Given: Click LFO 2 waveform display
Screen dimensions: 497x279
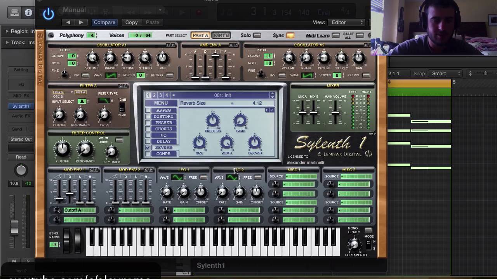Looking at the screenshot, I should [232, 177].
